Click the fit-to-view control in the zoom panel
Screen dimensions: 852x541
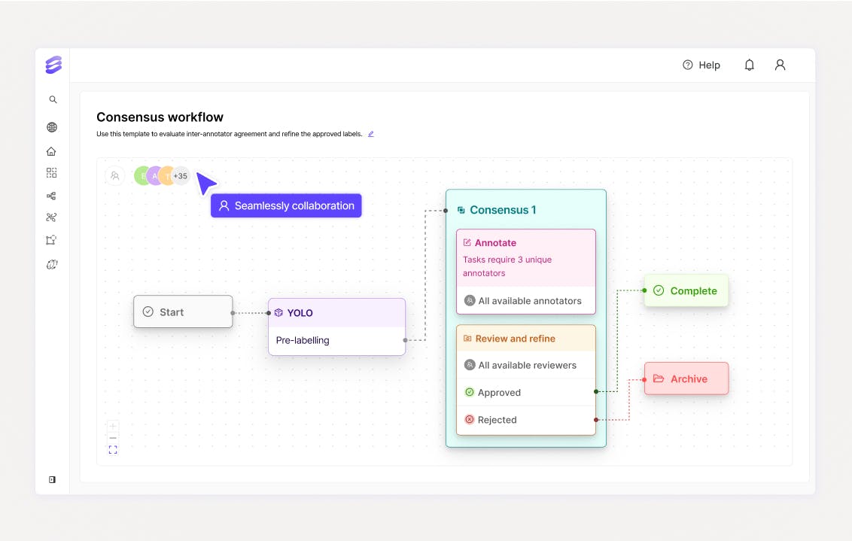[x=113, y=449]
